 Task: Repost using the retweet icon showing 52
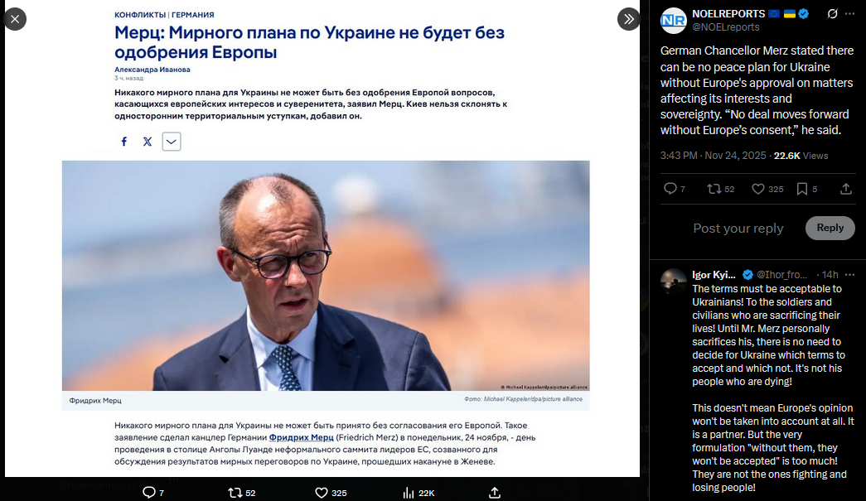point(714,190)
